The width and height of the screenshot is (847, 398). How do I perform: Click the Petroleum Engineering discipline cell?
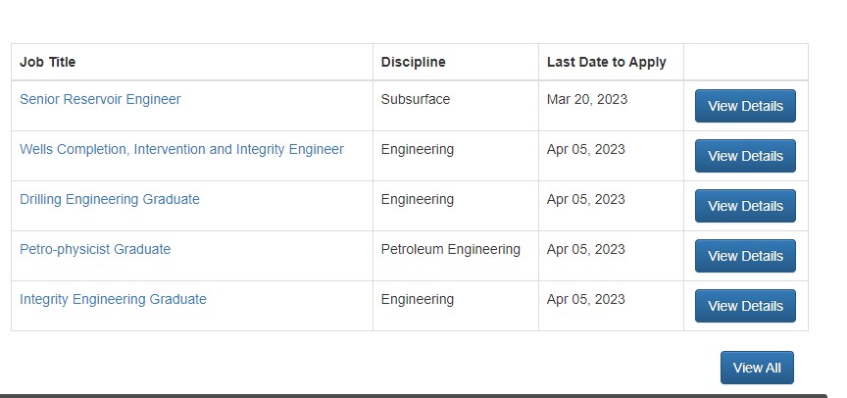point(450,249)
